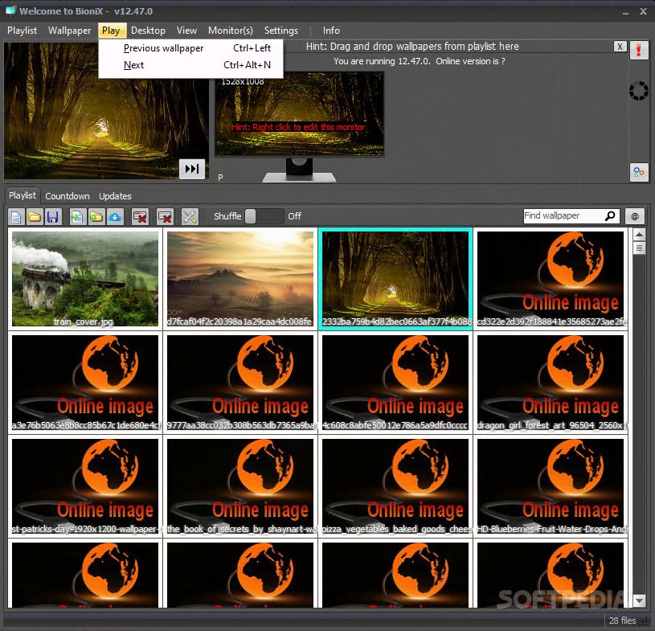Close the BioniX window
The height and width of the screenshot is (631, 655).
click(x=643, y=11)
